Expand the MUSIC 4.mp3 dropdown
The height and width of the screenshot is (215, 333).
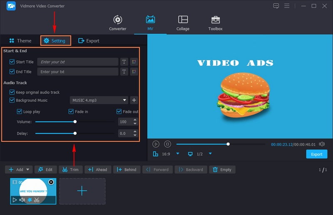point(125,100)
